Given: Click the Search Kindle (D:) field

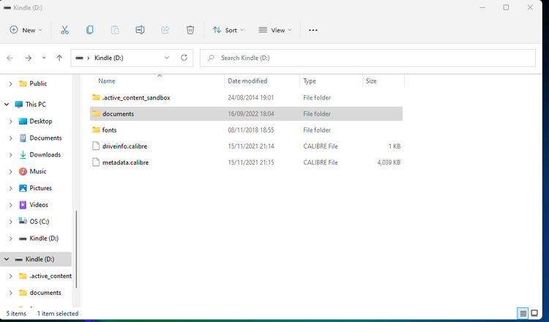Looking at the screenshot, I should (x=366, y=58).
